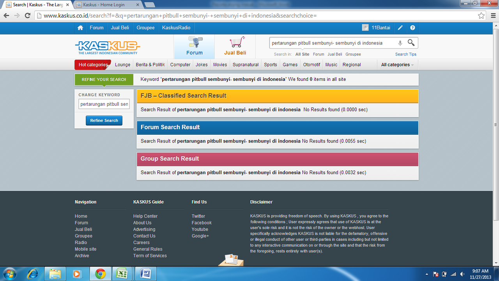499x281 pixels.
Task: Set search scope to All Site
Action: 303,54
